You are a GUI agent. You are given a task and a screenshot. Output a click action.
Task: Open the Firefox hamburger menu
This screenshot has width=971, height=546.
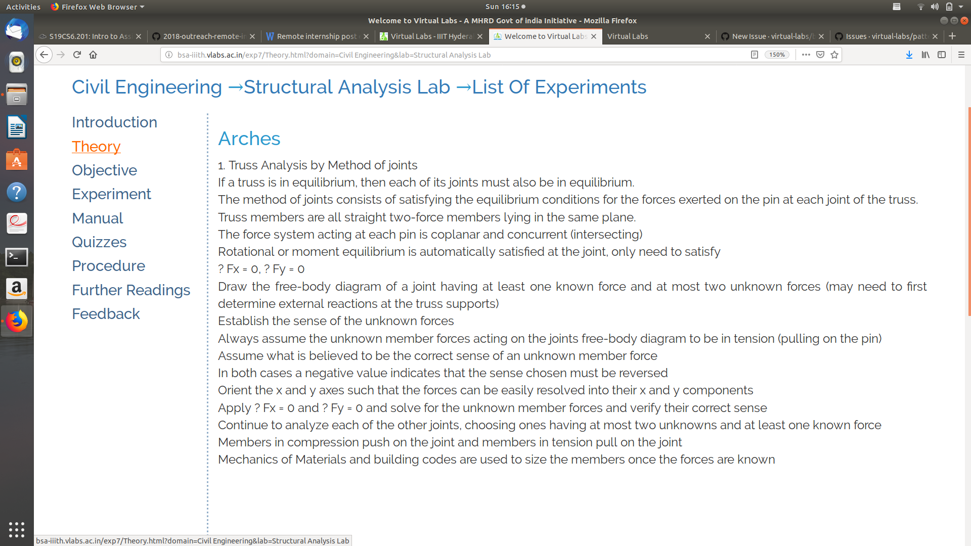tap(961, 55)
